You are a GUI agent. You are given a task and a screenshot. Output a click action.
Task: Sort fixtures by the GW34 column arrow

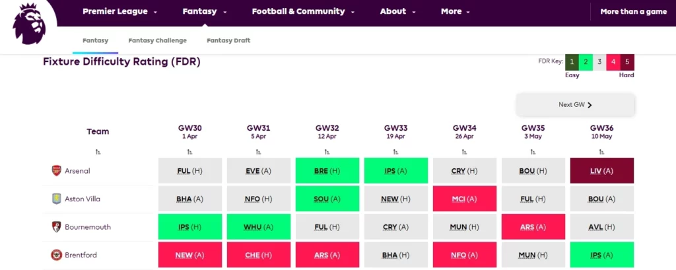click(x=464, y=152)
